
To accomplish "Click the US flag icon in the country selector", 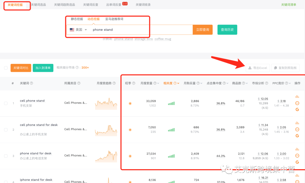I will (x=72, y=29).
